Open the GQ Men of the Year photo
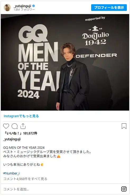Image resolution: width=130 pixels, height=196 pixels. tap(65, 62)
